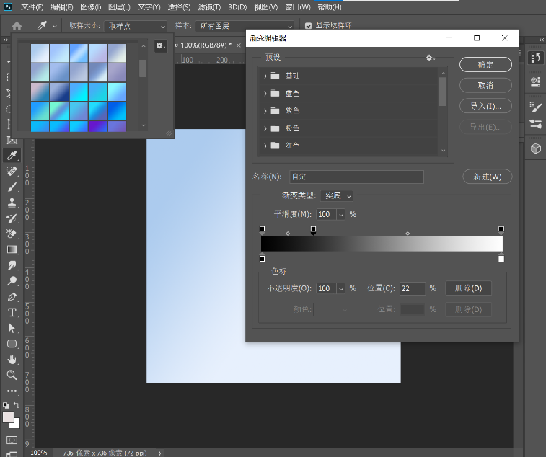Click the Home icon in options bar
The width and height of the screenshot is (546, 457).
[x=17, y=26]
